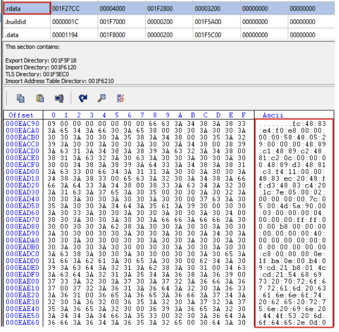Select the .buildid section name
The image size is (339, 332).
coord(15,22)
